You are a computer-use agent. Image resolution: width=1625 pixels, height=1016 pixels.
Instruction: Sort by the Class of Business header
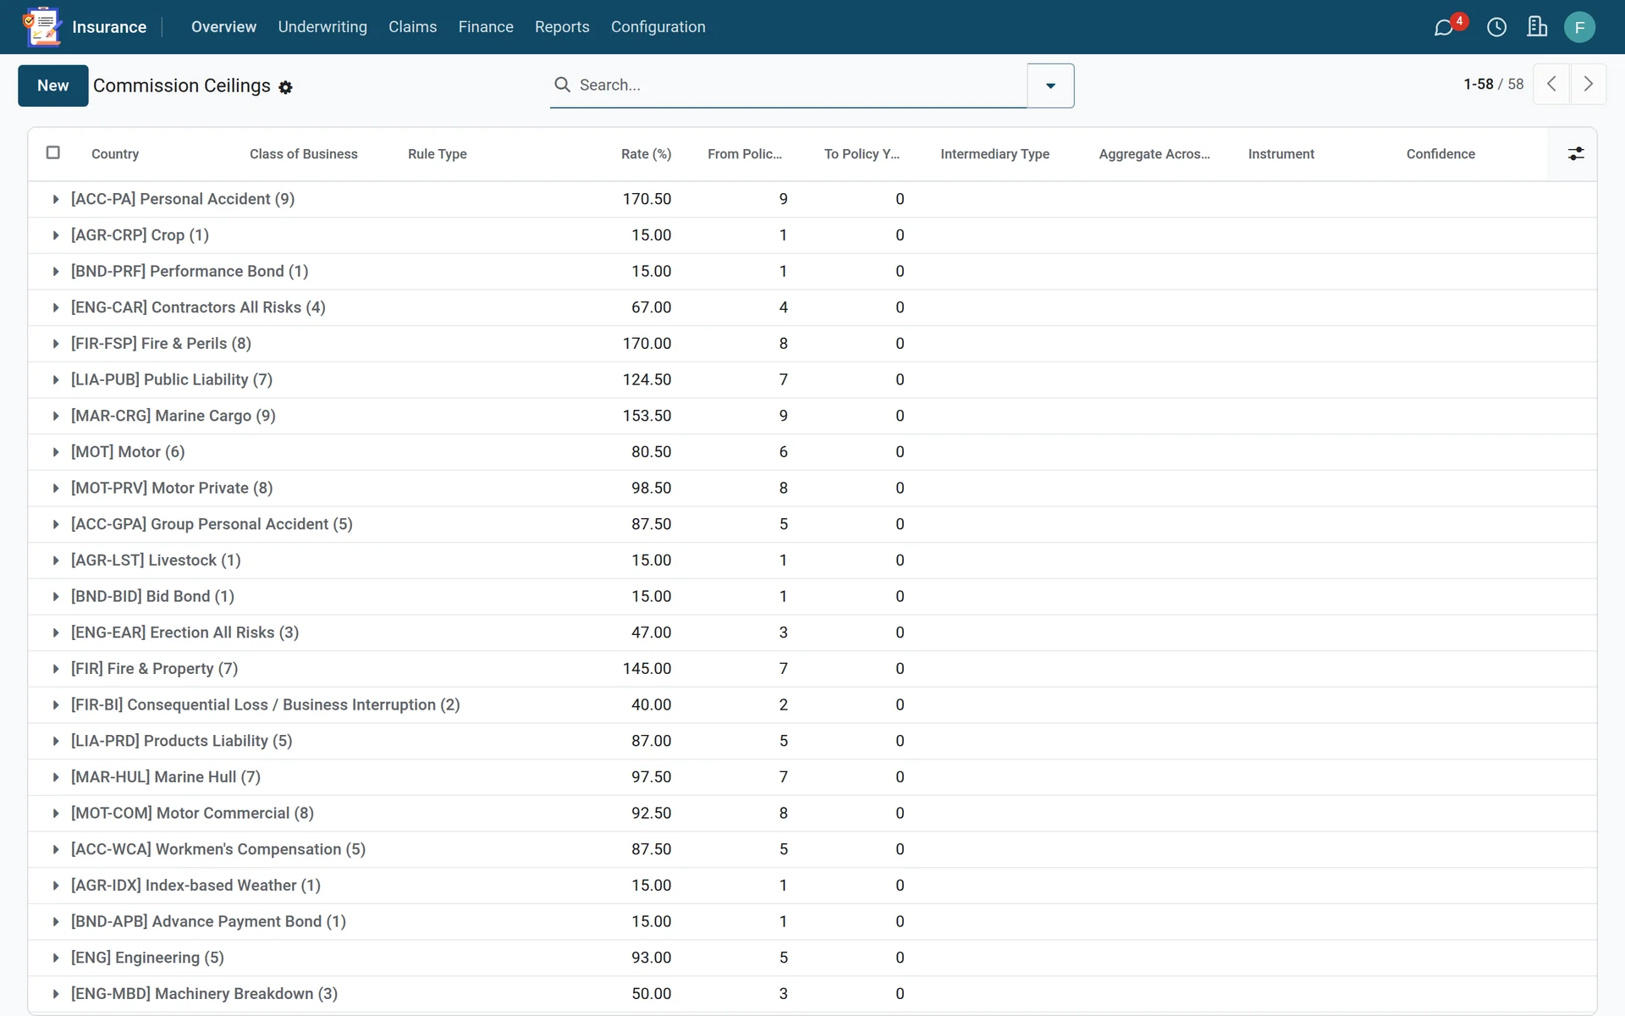pos(303,154)
